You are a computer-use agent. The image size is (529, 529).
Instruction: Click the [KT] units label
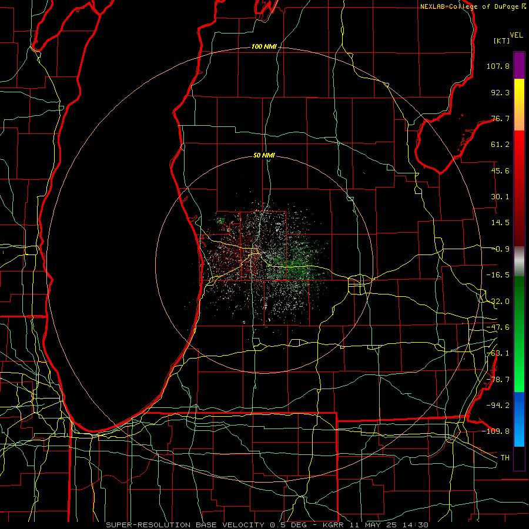pos(502,41)
